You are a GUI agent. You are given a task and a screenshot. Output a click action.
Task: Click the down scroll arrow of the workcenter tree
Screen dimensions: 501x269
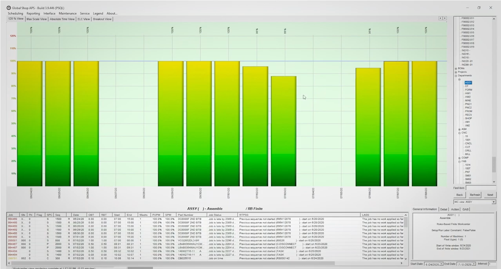494,181
